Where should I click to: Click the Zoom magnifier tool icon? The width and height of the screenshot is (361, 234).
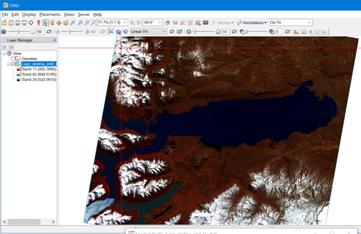tap(73, 23)
